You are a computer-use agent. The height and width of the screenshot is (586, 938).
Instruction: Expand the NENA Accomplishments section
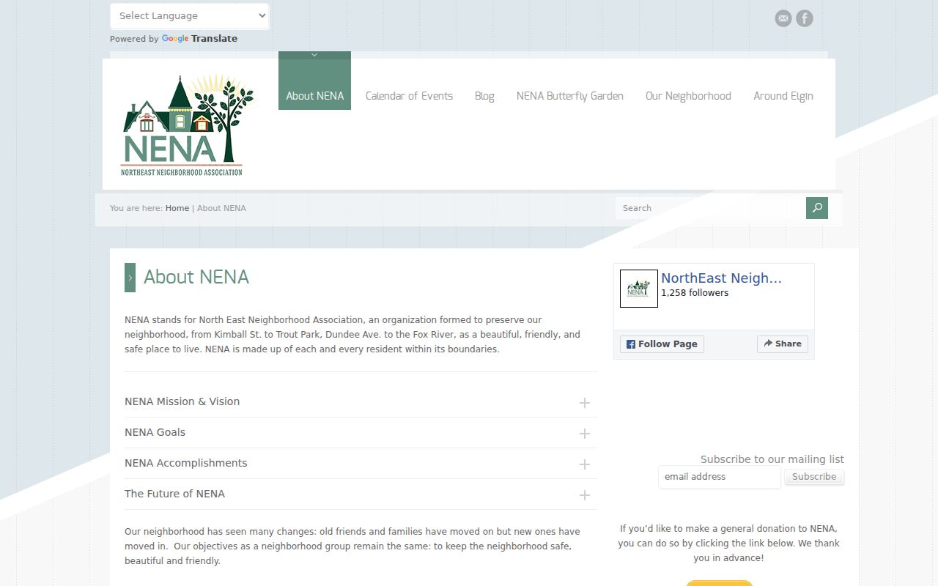click(x=361, y=464)
